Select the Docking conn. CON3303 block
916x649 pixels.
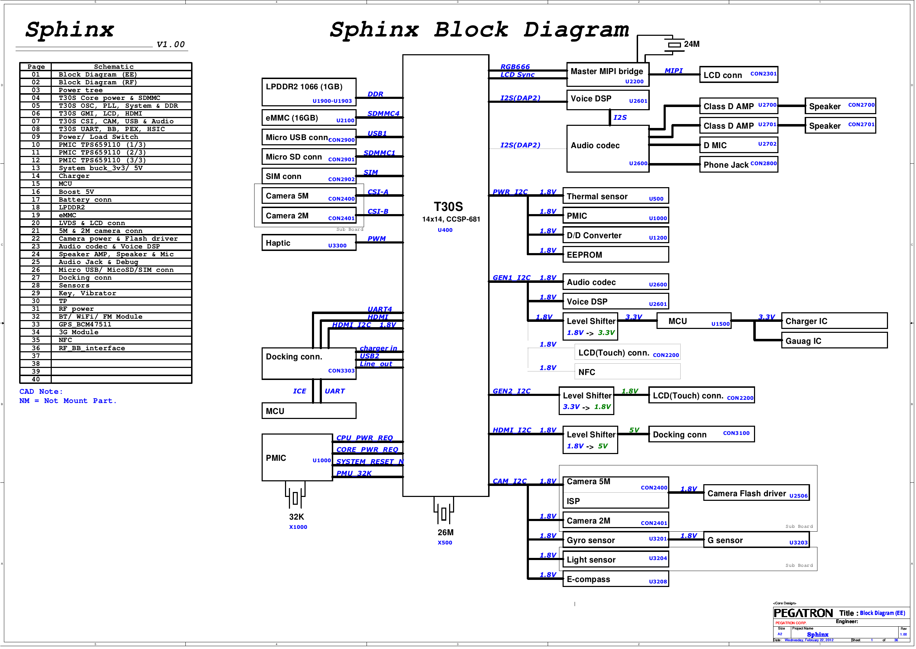(x=309, y=364)
